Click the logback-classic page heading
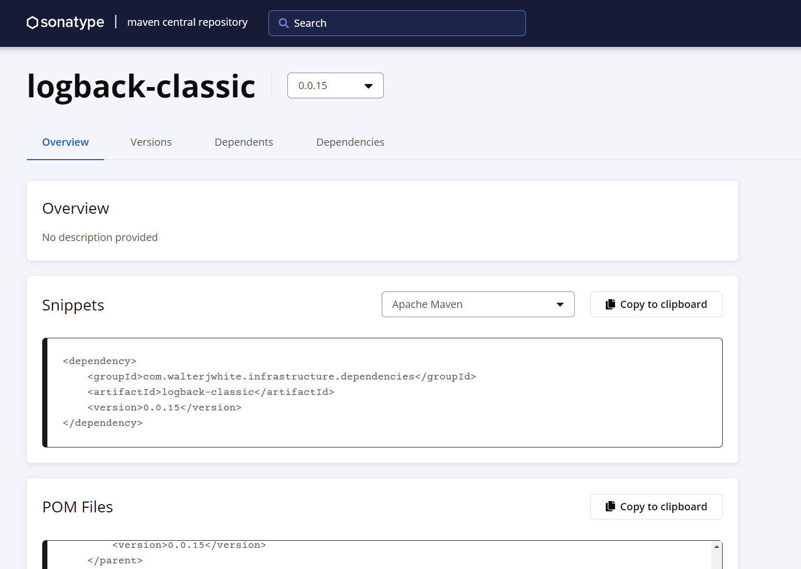The image size is (801, 569). [141, 86]
